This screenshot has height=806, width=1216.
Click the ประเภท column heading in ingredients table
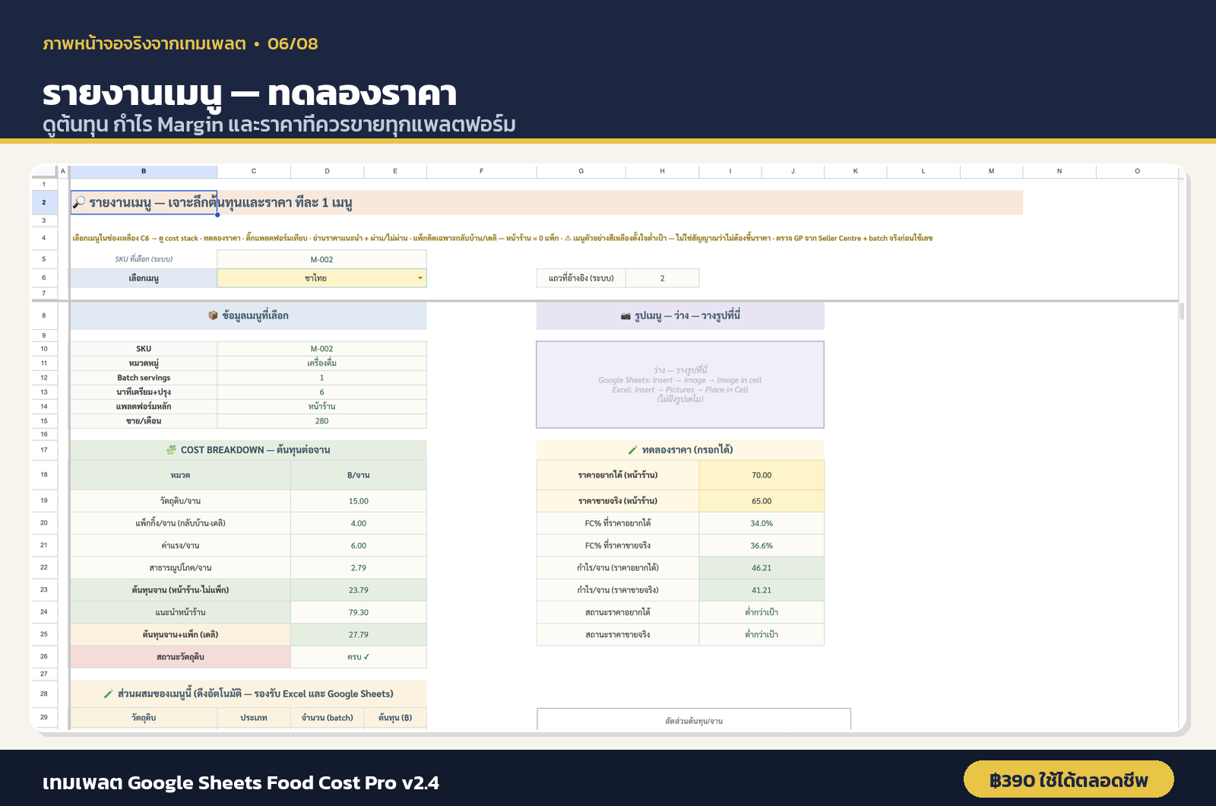(254, 718)
